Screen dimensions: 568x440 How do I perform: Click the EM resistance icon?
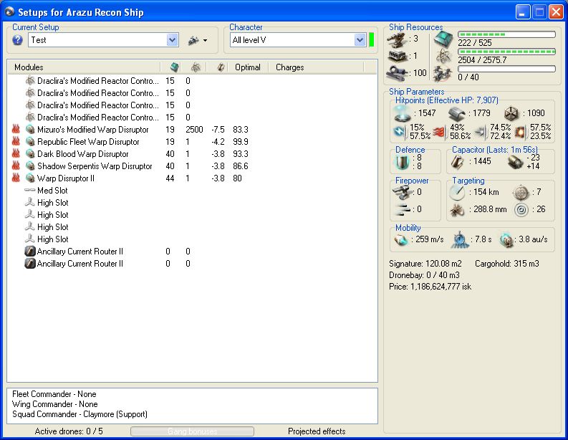point(400,132)
